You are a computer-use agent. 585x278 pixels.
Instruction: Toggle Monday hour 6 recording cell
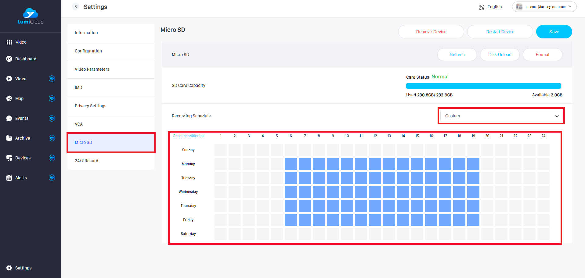[291, 164]
